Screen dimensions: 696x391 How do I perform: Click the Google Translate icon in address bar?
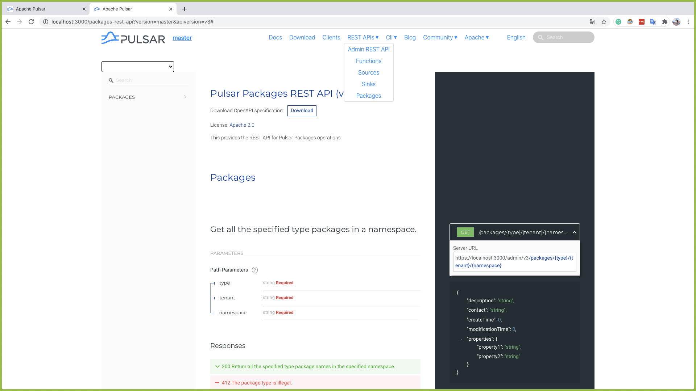click(x=592, y=22)
